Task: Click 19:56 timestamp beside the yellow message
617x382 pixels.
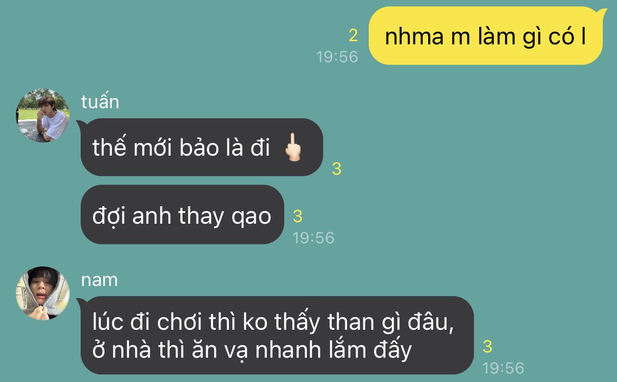Action: (337, 56)
